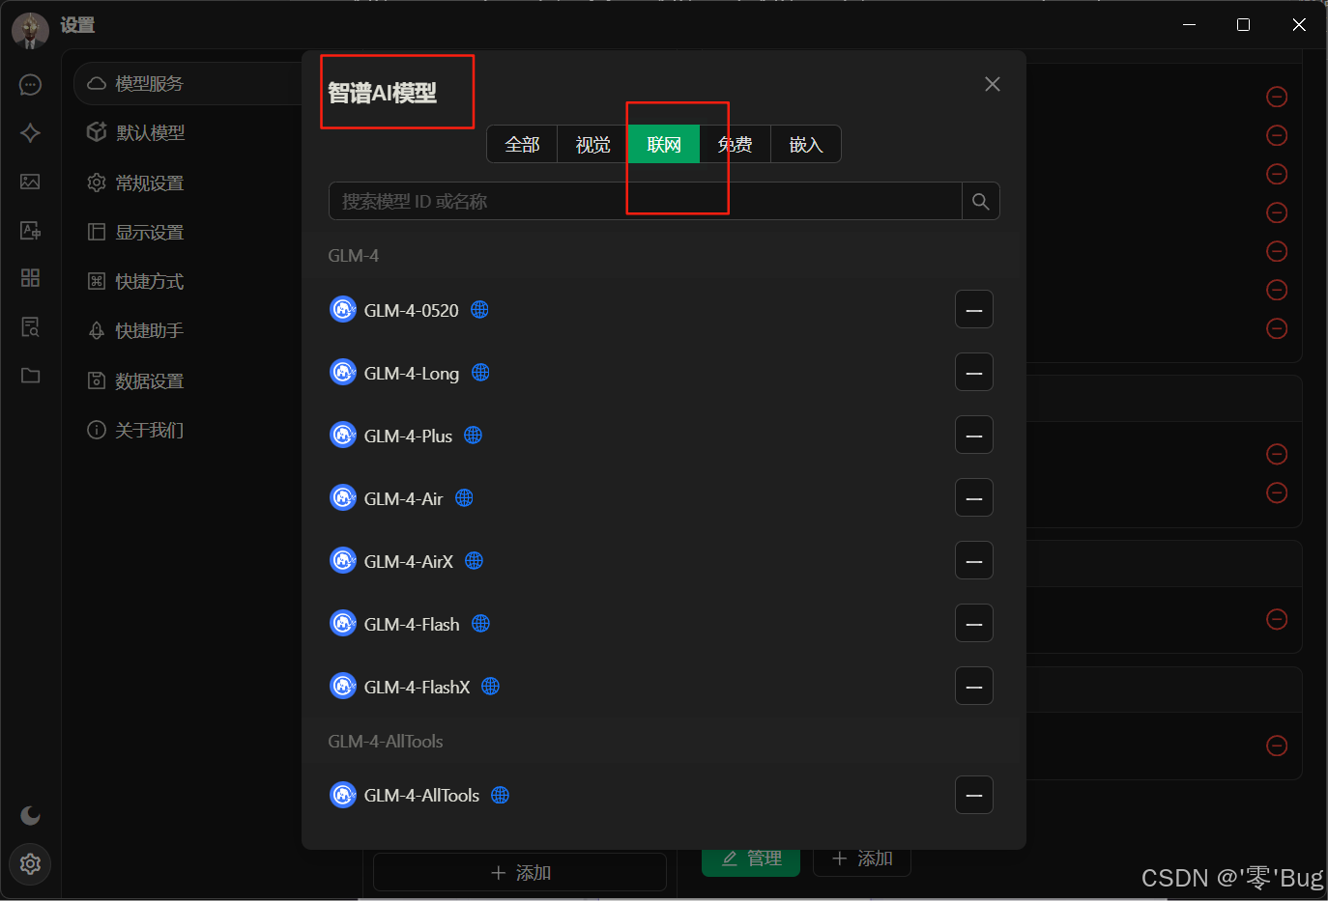
Task: Toggle dark mode with the moon icon
Action: pos(30,815)
